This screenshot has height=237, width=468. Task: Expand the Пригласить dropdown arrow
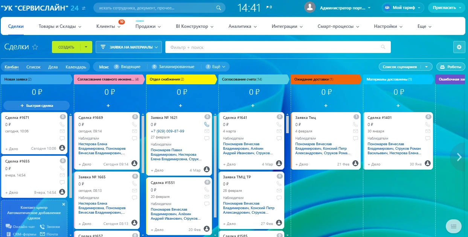pyautogui.click(x=461, y=8)
